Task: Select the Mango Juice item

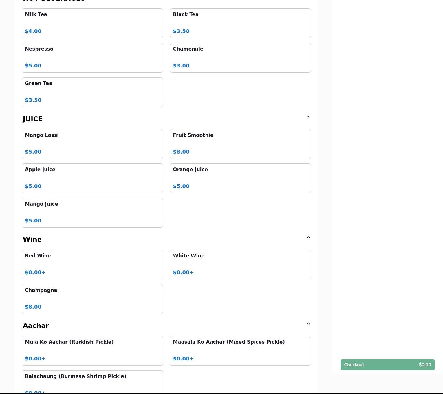Action: 92,213
